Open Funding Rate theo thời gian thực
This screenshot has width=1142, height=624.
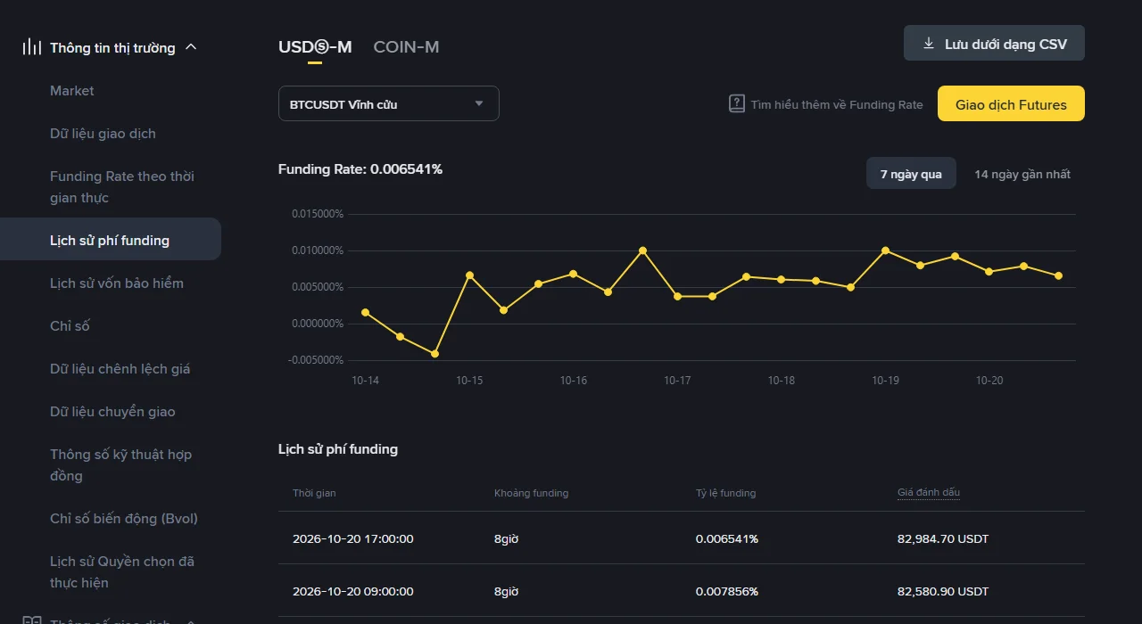click(122, 186)
